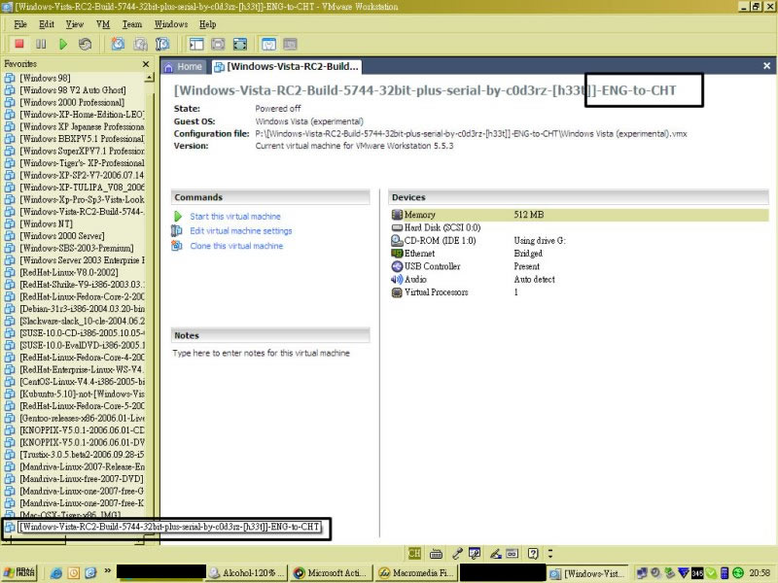
Task: Click the Revert to snapshot toolbar icon
Action: tap(140, 44)
